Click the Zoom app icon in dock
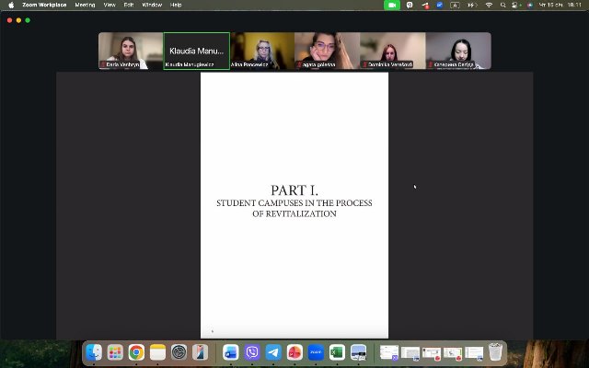 [x=316, y=352]
